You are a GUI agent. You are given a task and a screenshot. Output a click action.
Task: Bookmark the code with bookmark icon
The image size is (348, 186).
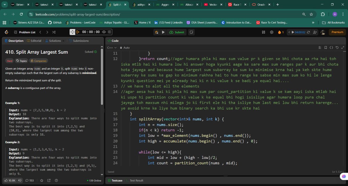click(x=326, y=47)
